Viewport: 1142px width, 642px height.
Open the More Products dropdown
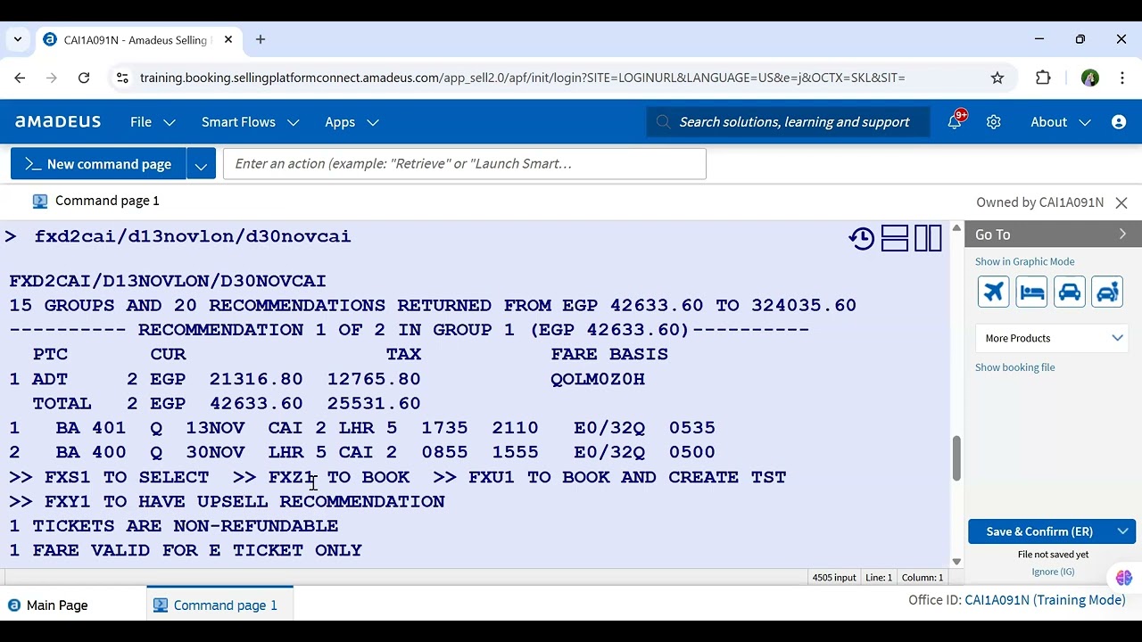pos(1053,338)
